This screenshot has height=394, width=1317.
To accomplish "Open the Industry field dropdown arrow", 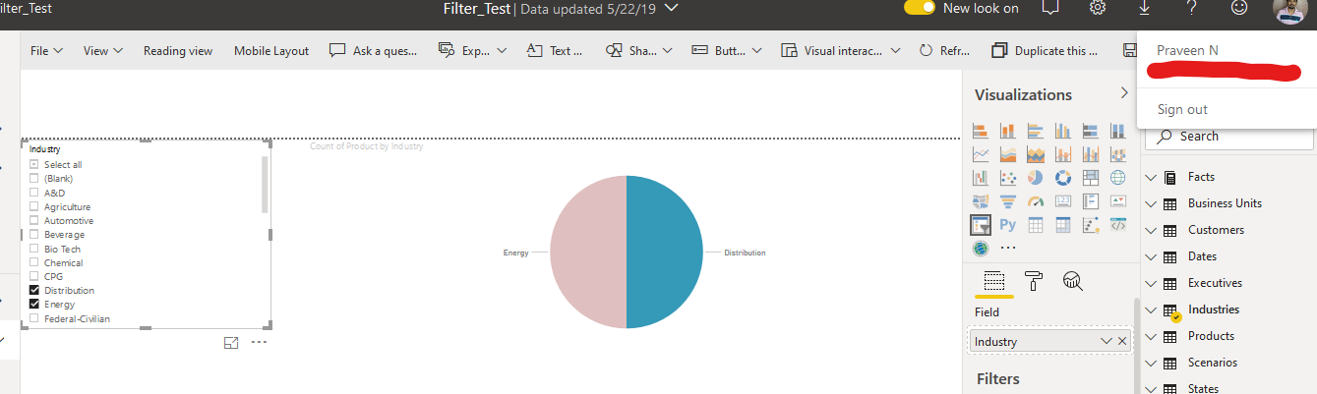I will (x=1107, y=341).
